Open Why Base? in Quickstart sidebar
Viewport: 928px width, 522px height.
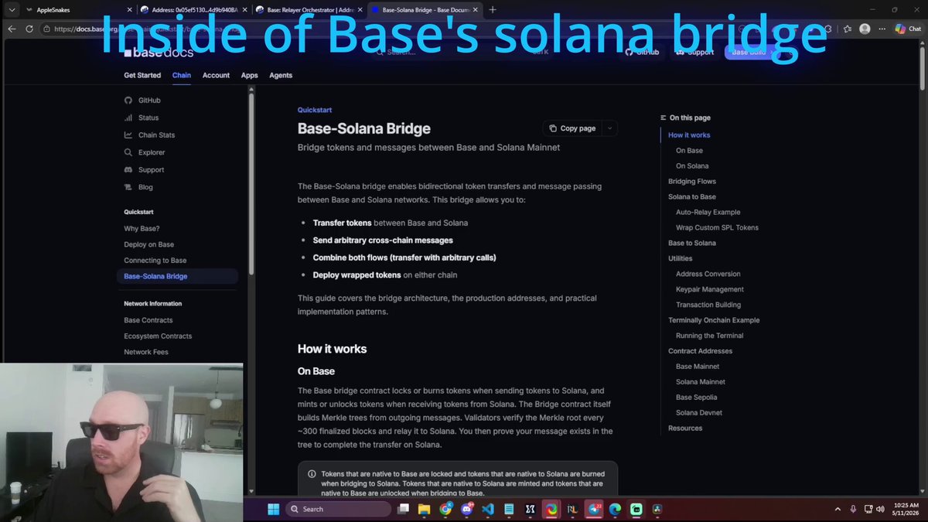pos(142,228)
